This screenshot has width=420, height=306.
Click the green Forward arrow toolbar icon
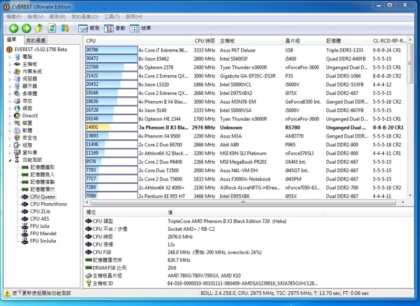click(x=26, y=28)
